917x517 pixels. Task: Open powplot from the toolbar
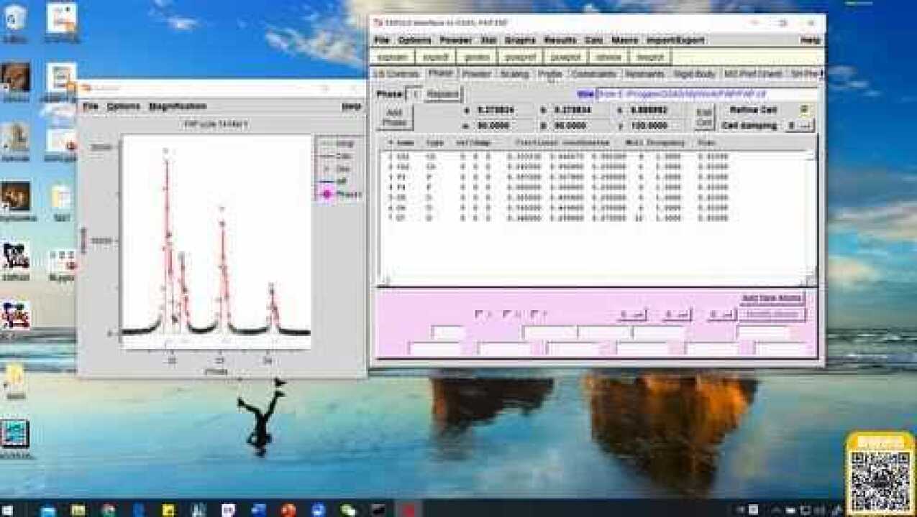(x=564, y=57)
